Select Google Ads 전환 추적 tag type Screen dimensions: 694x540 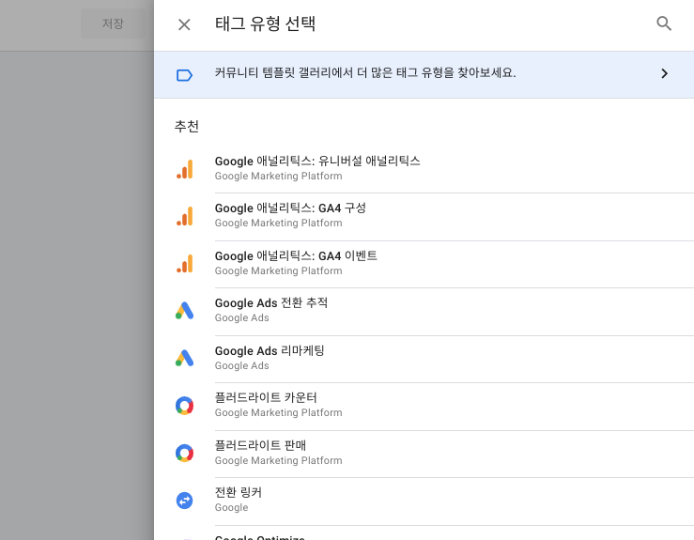click(x=455, y=311)
